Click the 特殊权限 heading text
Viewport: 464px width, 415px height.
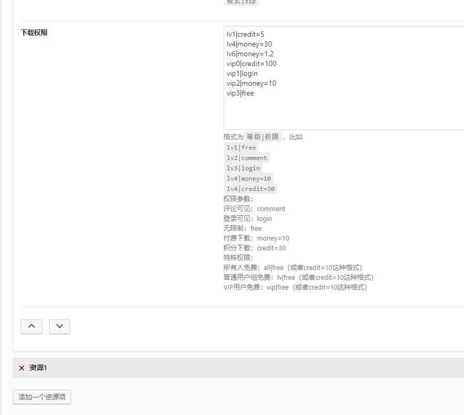238,258
